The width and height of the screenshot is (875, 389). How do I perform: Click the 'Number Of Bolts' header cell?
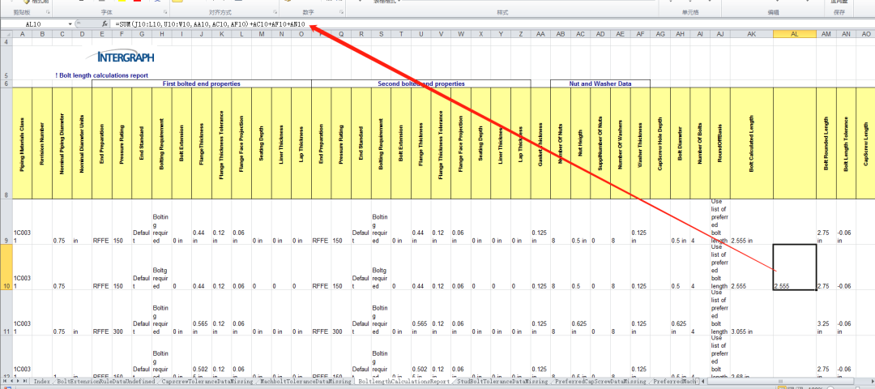click(x=700, y=143)
